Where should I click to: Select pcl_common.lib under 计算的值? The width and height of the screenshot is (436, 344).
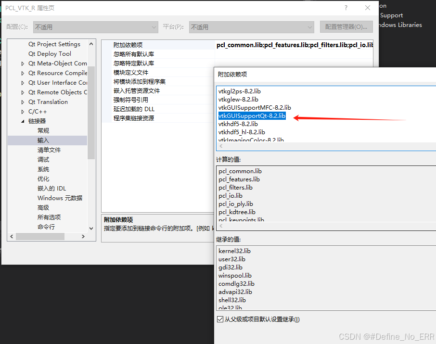coord(240,171)
